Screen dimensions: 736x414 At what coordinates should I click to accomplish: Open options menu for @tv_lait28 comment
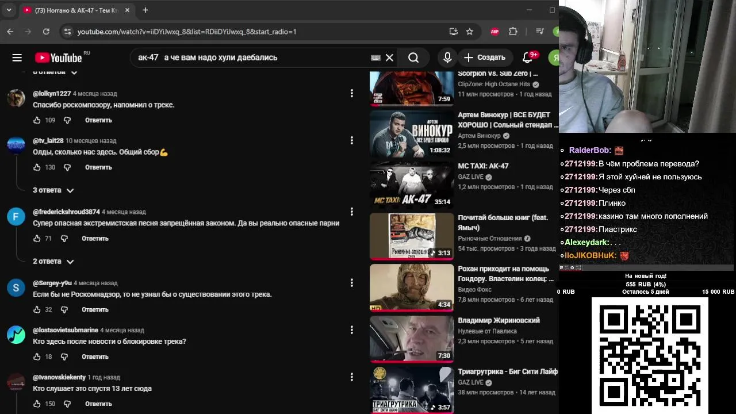(352, 140)
